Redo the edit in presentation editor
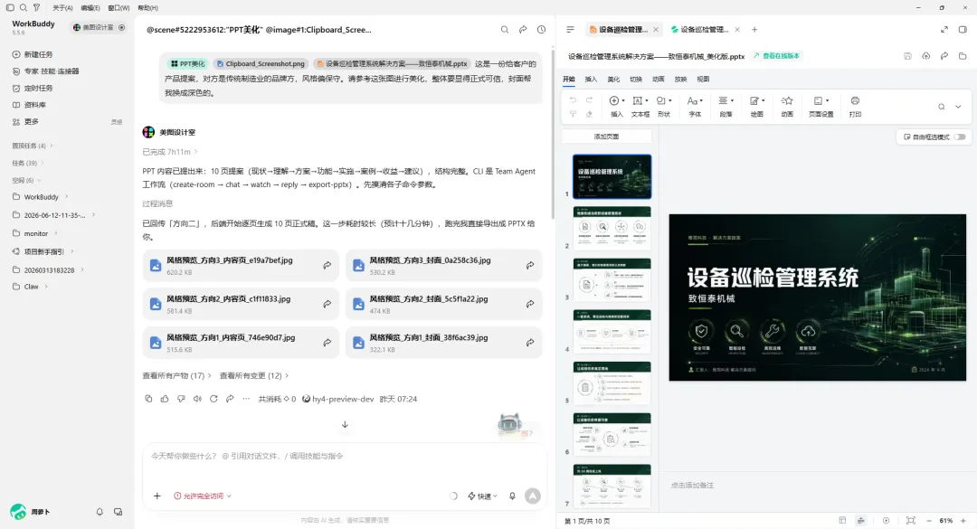Image resolution: width=977 pixels, height=529 pixels. tap(590, 100)
